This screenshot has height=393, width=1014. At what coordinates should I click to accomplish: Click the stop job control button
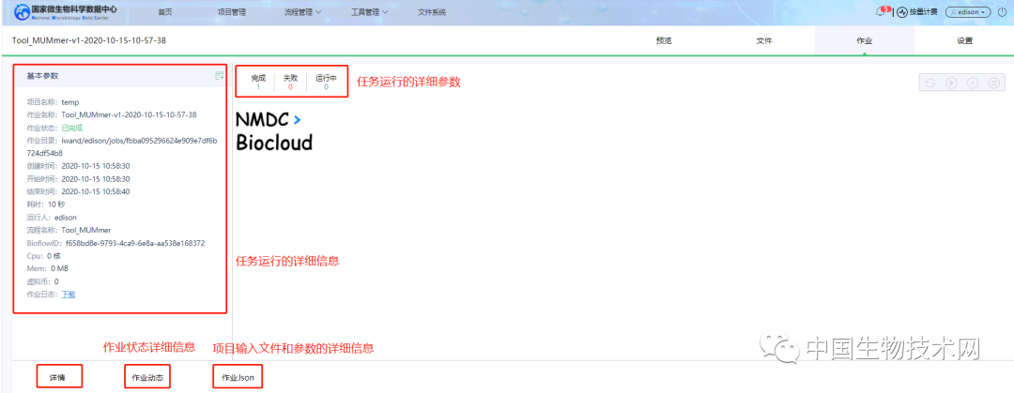993,83
